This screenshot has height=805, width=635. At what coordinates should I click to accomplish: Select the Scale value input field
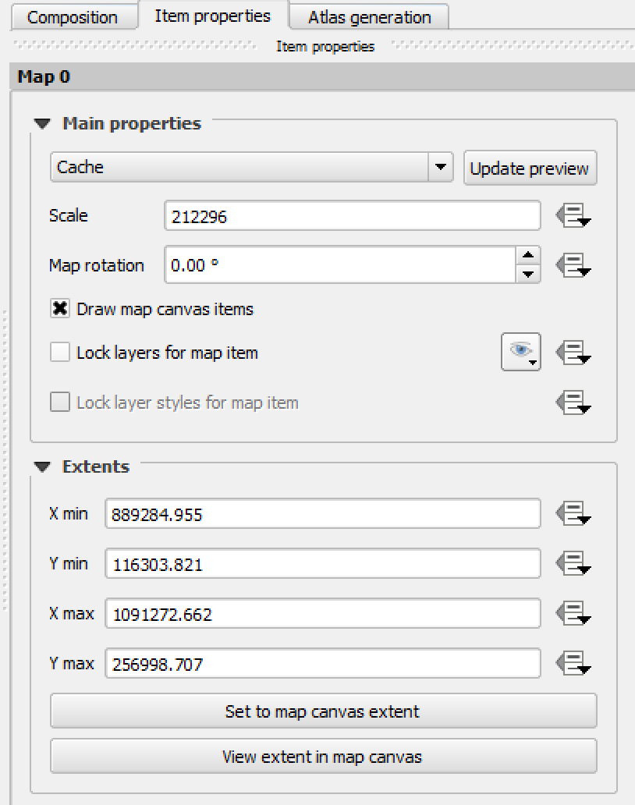click(x=351, y=215)
